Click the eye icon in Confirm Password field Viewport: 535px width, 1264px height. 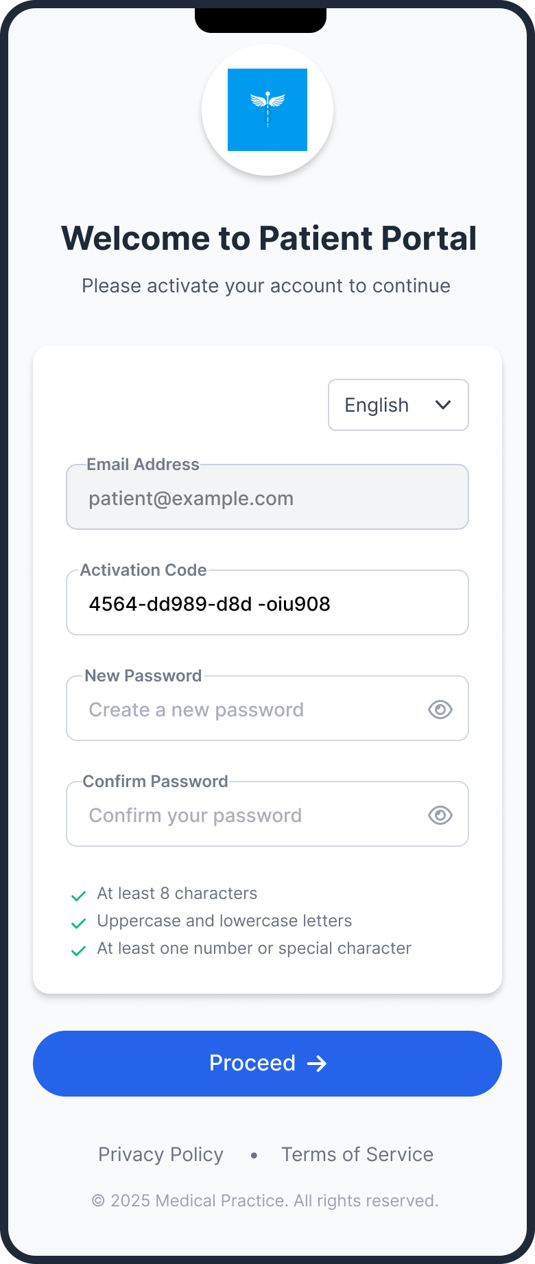tap(440, 815)
